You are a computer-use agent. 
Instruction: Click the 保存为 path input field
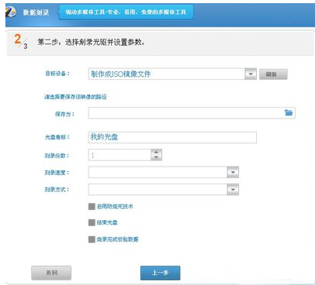coord(192,113)
